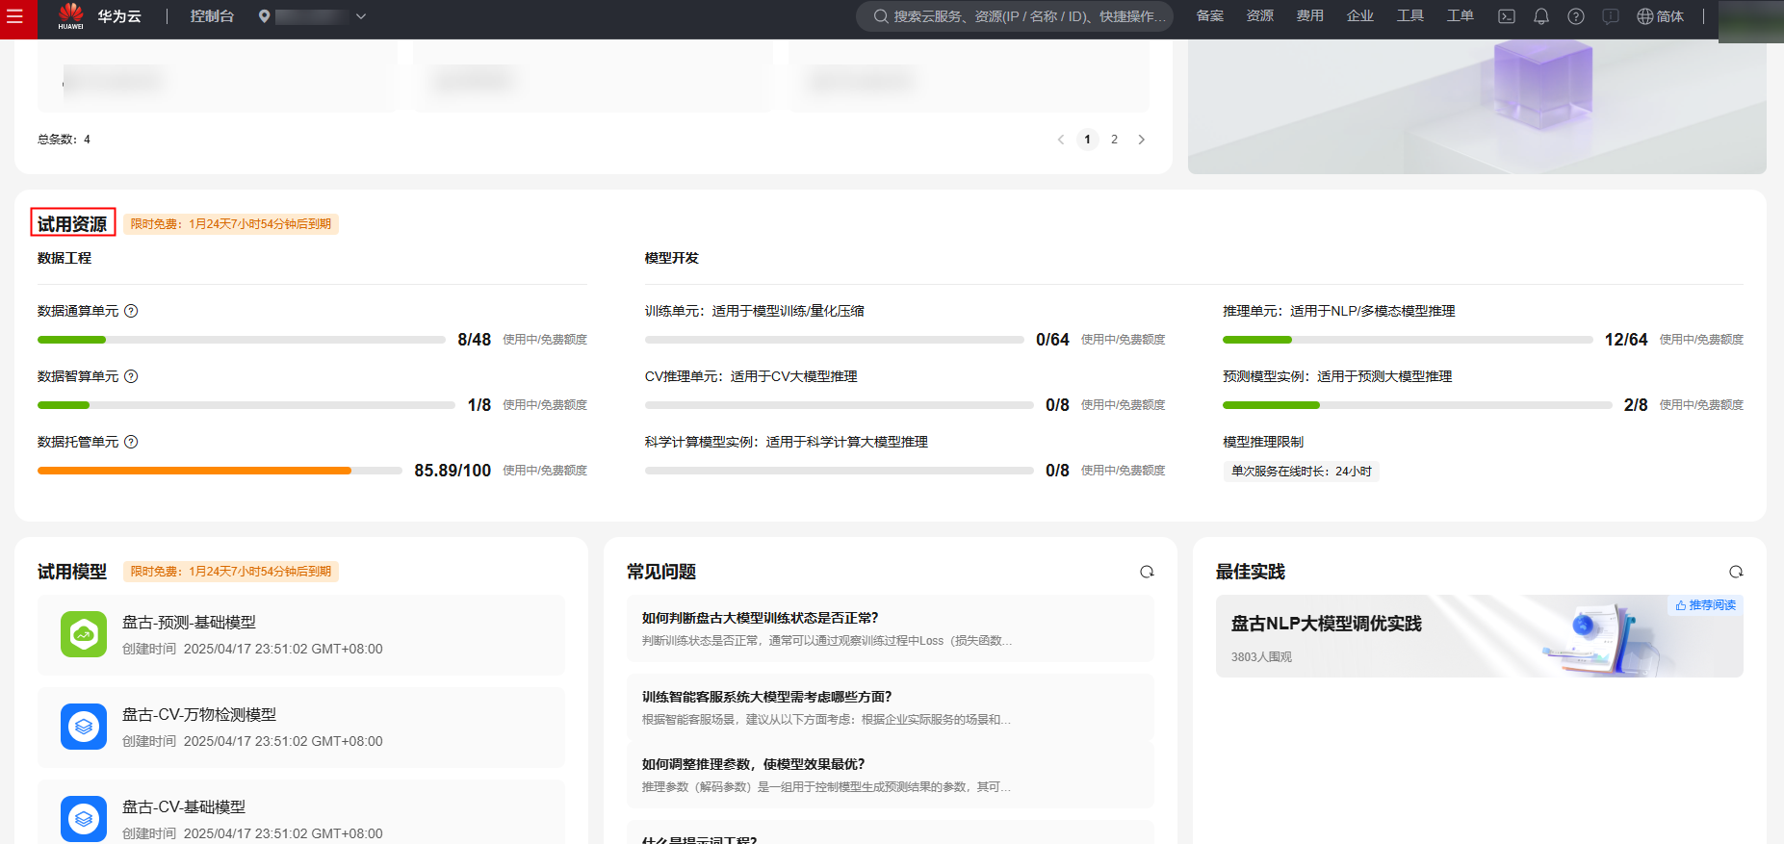Go to next page with the pagination arrow
1784x844 pixels.
[1142, 140]
